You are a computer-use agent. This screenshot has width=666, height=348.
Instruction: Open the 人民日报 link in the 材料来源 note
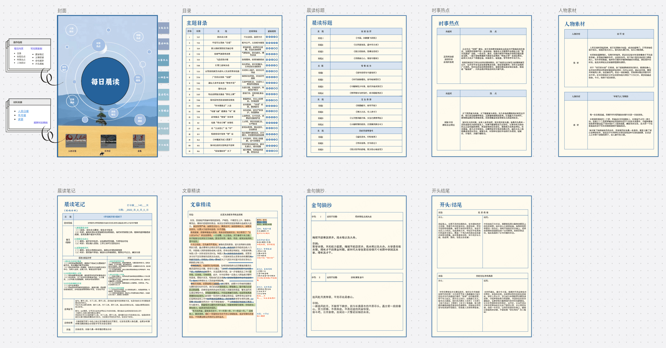(23, 112)
